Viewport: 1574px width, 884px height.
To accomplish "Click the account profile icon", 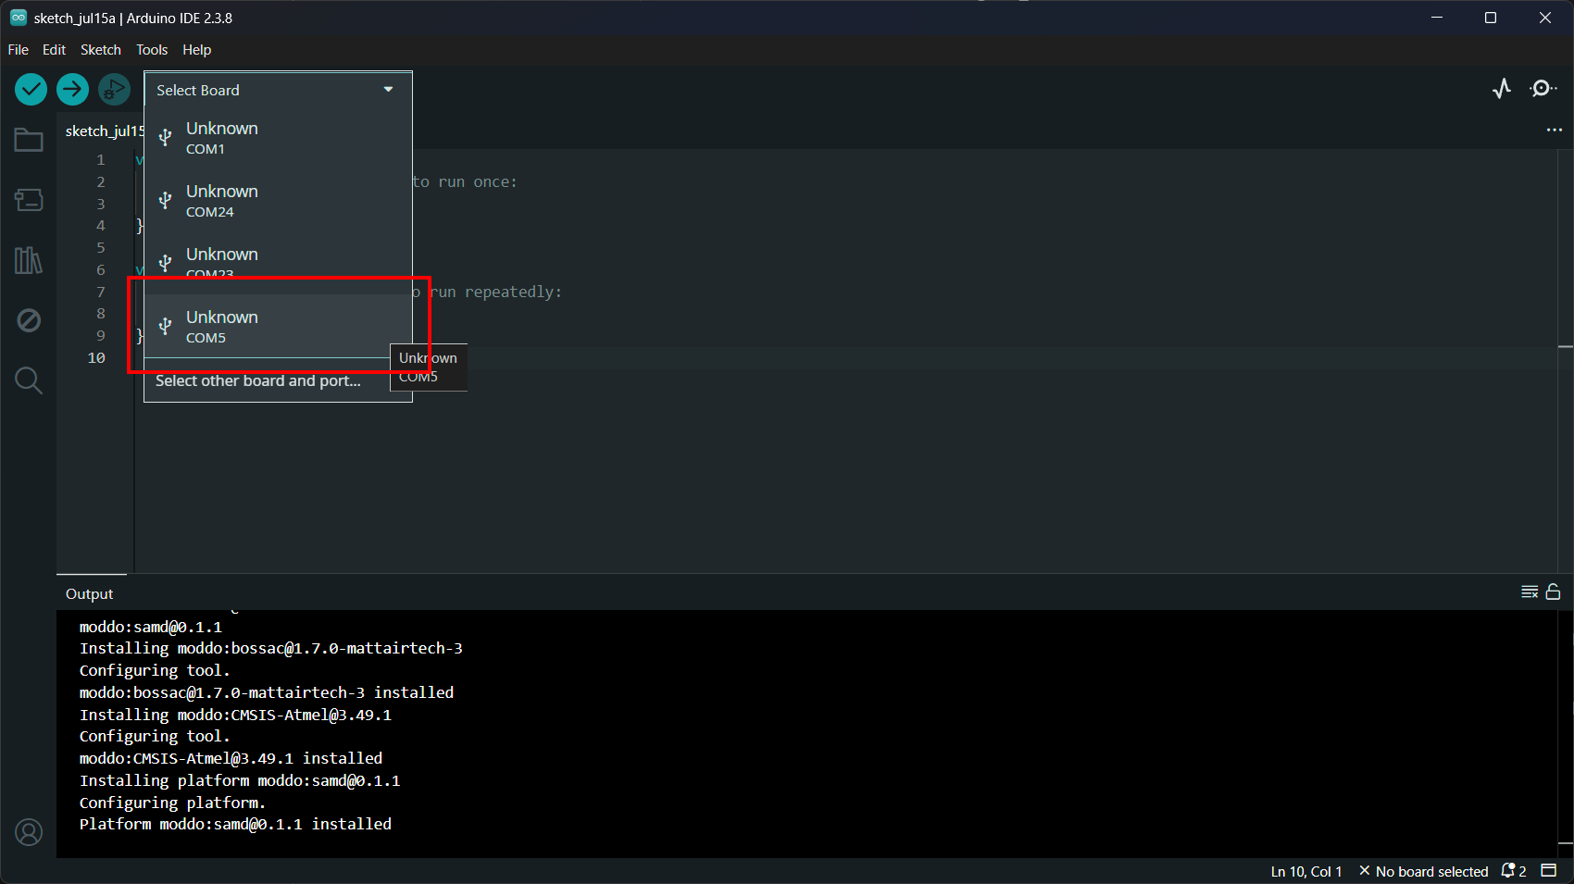I will click(x=29, y=833).
